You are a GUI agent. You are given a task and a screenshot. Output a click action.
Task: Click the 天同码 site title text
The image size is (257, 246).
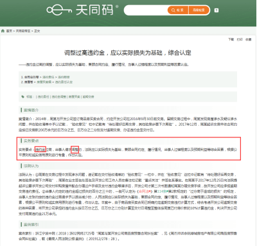click(94, 10)
